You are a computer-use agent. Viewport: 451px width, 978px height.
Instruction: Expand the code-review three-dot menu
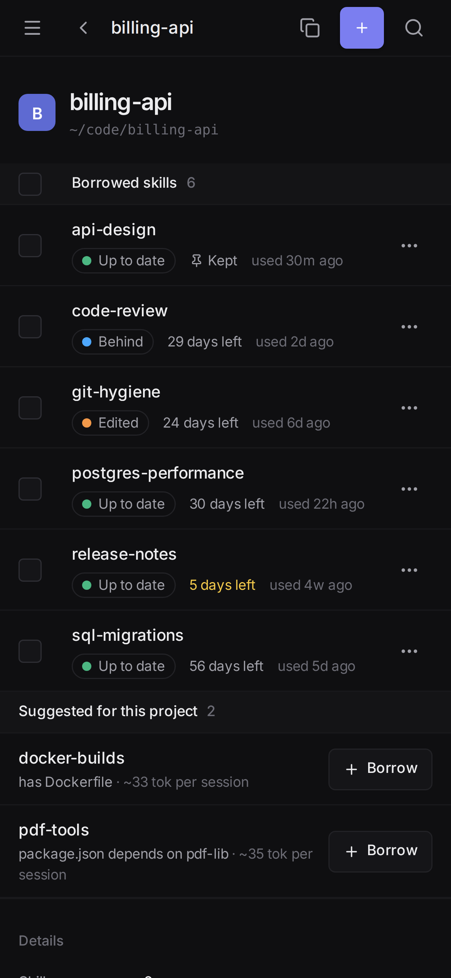click(409, 327)
